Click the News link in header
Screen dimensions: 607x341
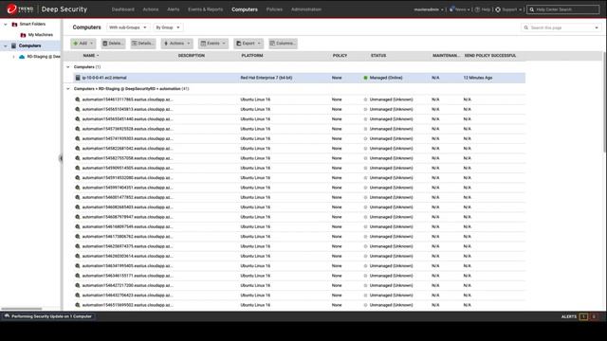pyautogui.click(x=461, y=9)
